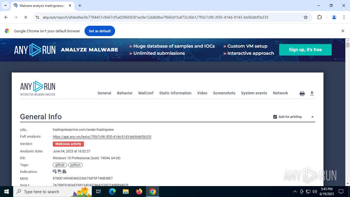Click the python tag
The height and width of the screenshot is (197, 350).
pyautogui.click(x=75, y=165)
